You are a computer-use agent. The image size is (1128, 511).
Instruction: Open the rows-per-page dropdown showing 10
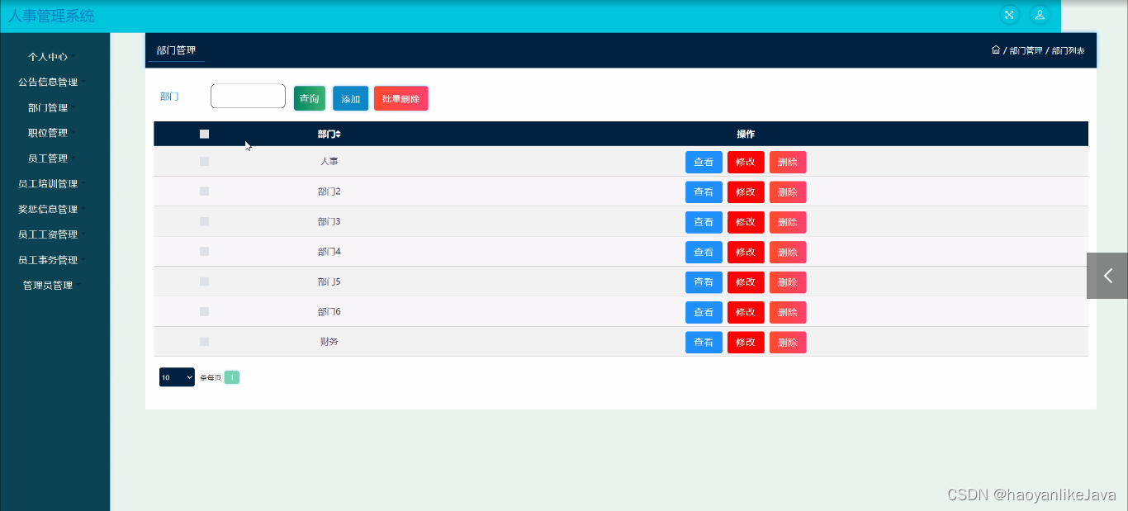point(177,377)
